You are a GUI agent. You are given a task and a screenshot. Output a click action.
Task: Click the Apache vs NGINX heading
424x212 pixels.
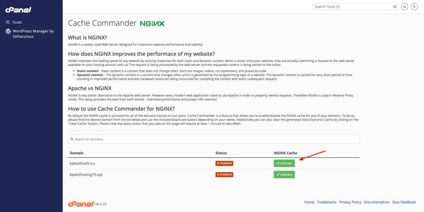[90, 88]
